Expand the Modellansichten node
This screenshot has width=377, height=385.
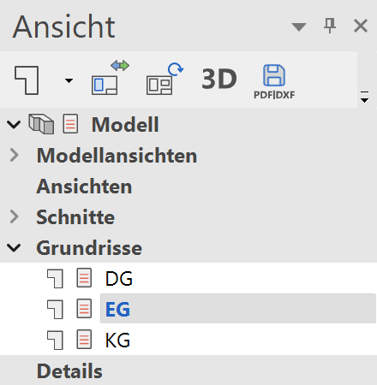pyautogui.click(x=14, y=156)
